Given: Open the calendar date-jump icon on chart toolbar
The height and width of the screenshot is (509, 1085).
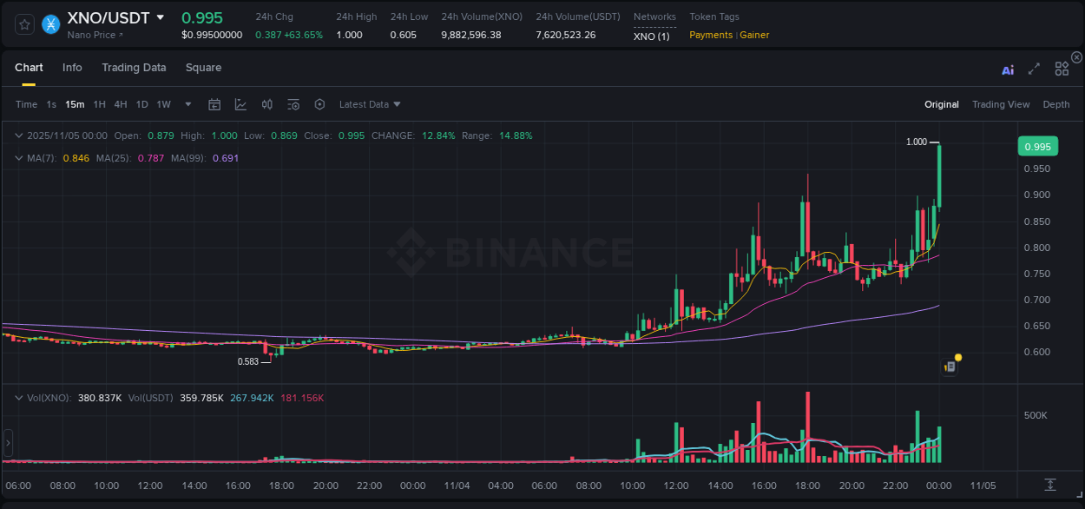Looking at the screenshot, I should (214, 104).
